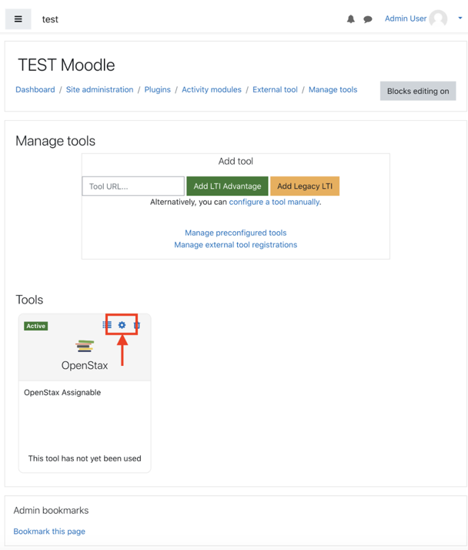Open the messages speech bubble
This screenshot has width=468, height=550.
click(x=368, y=19)
